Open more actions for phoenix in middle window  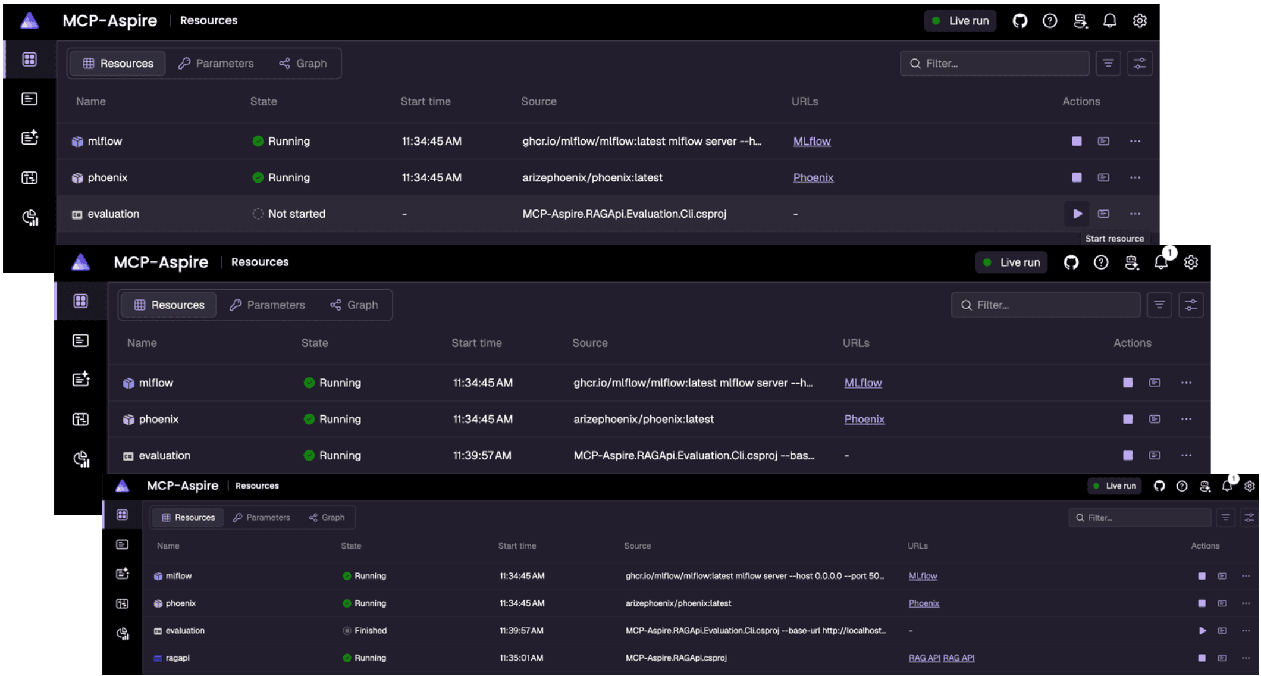coord(1186,419)
